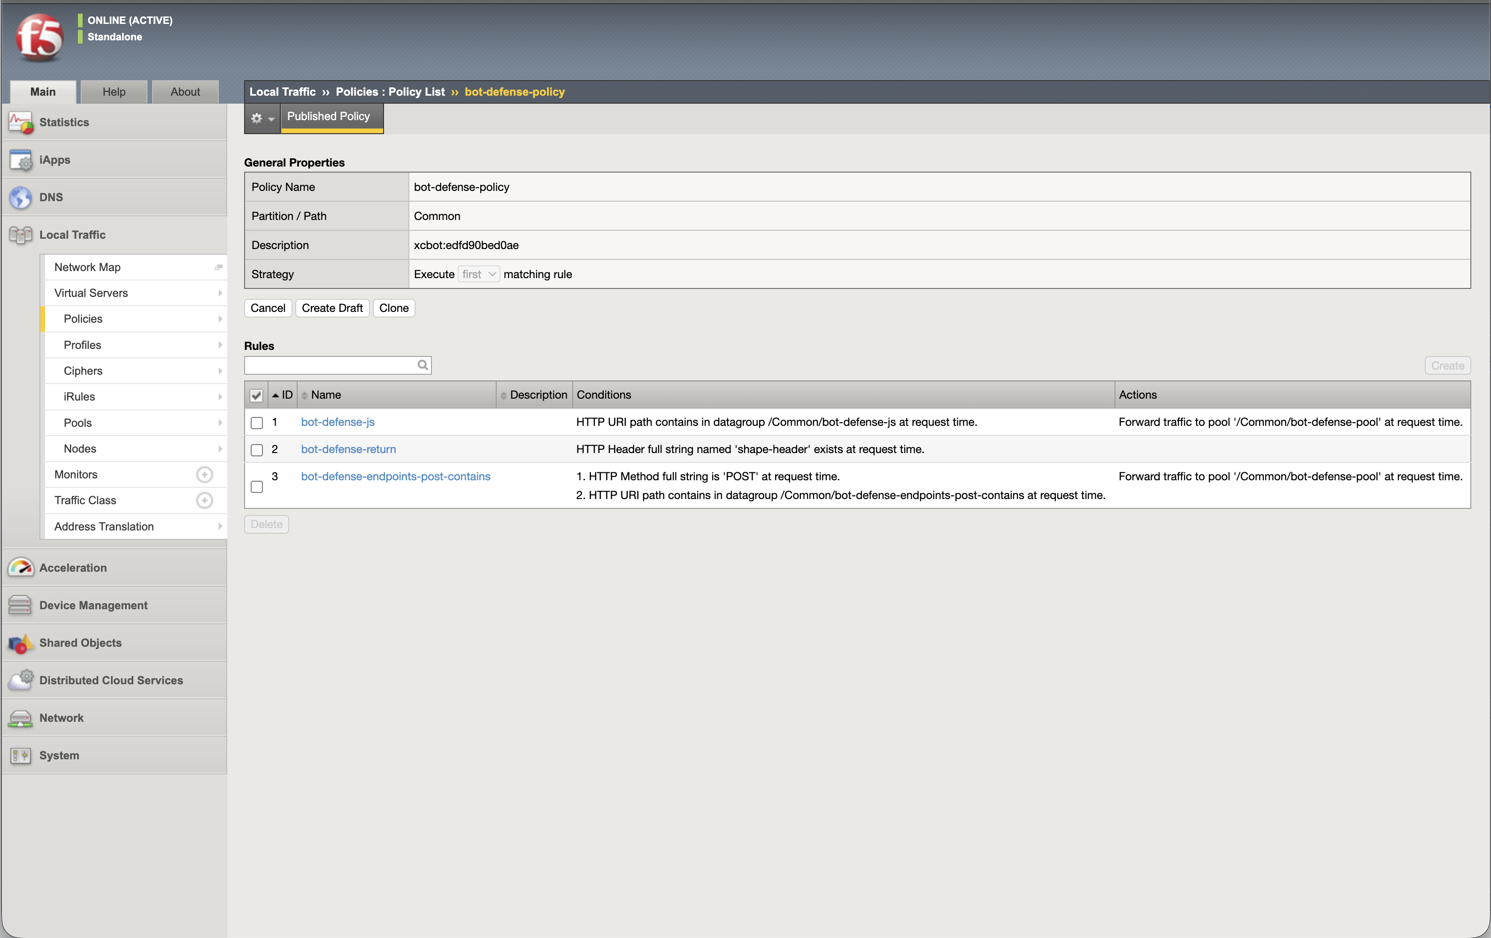Screen dimensions: 1491x938
Task: Switch to the Help tab
Action: click(x=114, y=91)
